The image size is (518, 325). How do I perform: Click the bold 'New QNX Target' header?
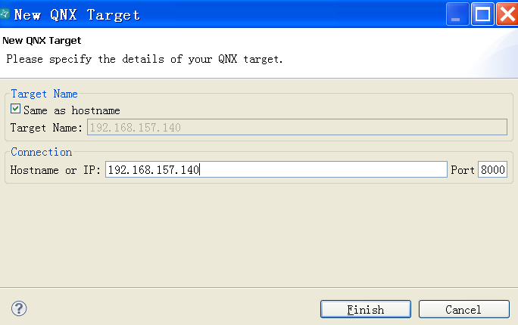coord(42,41)
